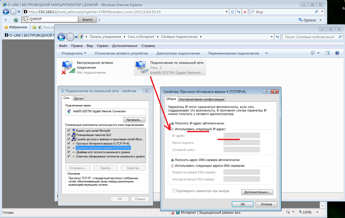Click the Favorites star icon
This screenshot has height=218, width=345.
coord(7,27)
